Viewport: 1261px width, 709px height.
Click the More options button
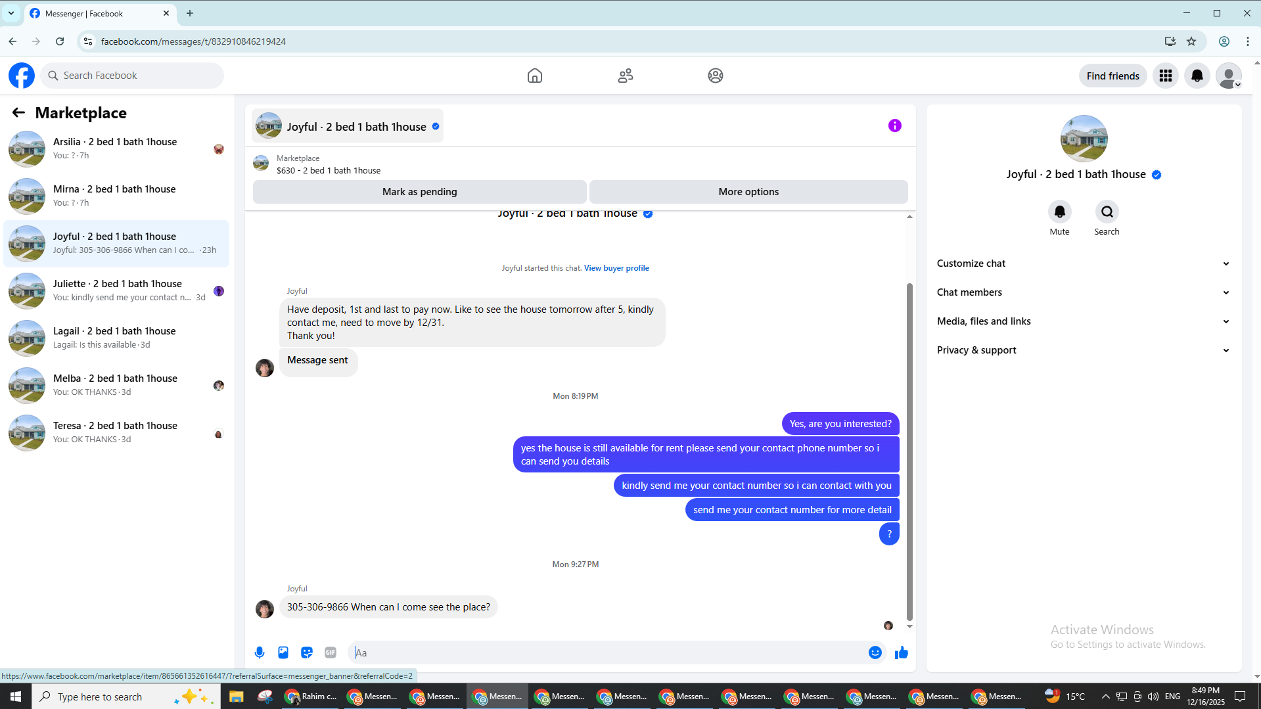tap(748, 192)
